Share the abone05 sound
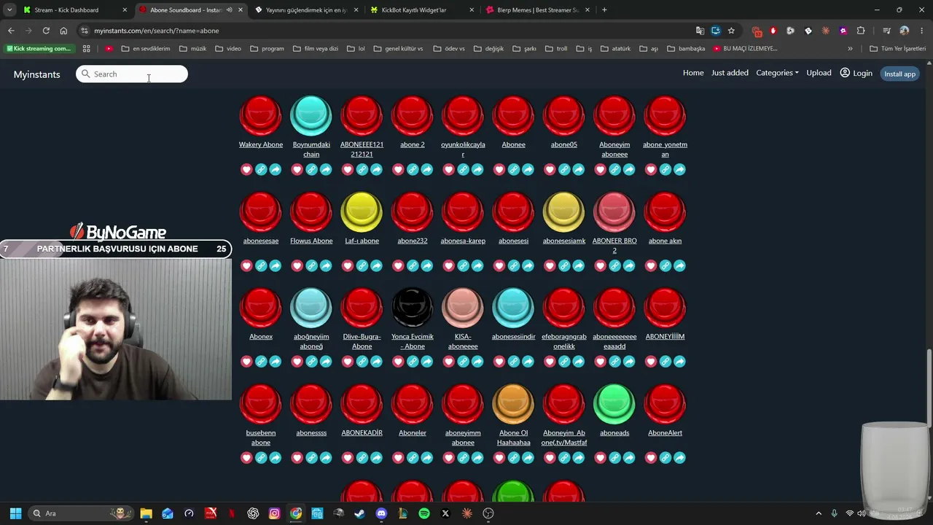The width and height of the screenshot is (933, 525). pos(578,170)
